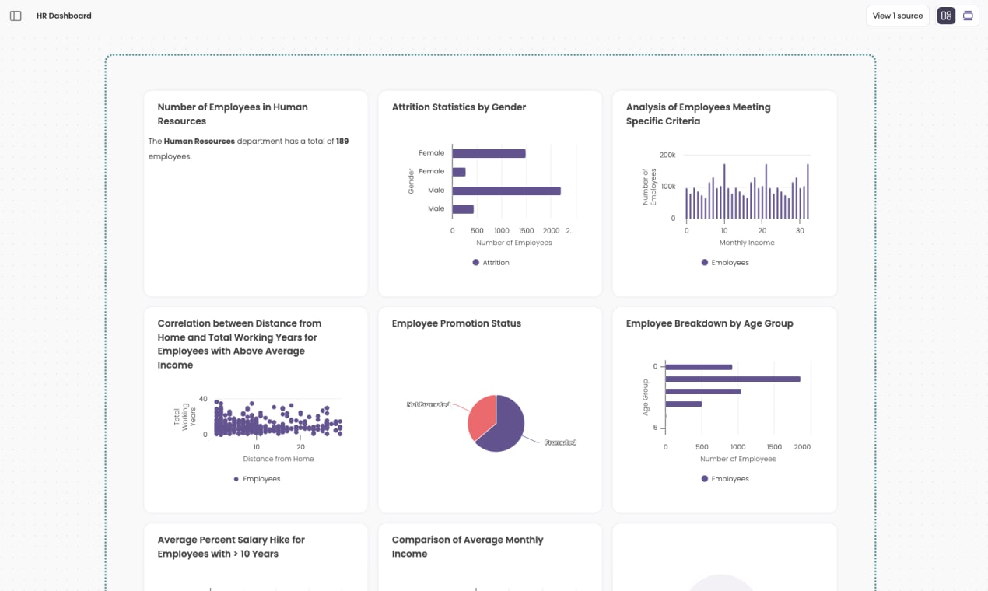Click the Analysis of Employees Meeting Specific Criteria heading
988x591 pixels.
pos(698,114)
